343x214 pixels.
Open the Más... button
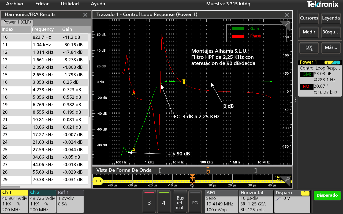(331, 48)
